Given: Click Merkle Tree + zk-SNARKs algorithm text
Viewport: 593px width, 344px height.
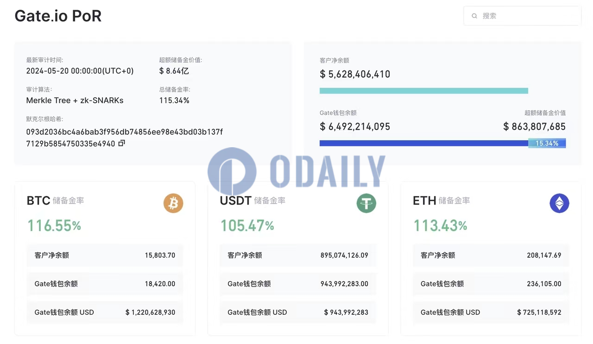Looking at the screenshot, I should pos(75,100).
